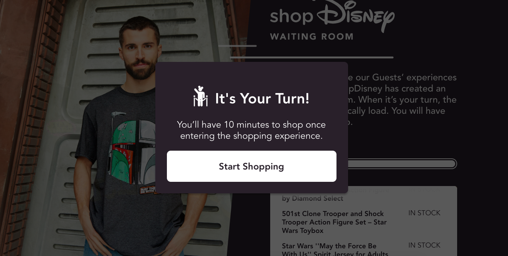
Task: Select the by Diamond Select list entry
Action: 313,198
